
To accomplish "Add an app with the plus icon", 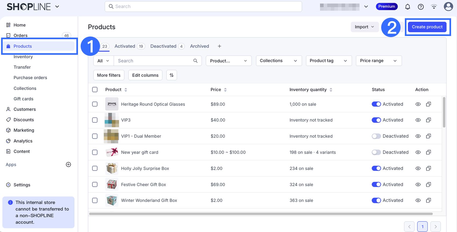I will [69, 165].
